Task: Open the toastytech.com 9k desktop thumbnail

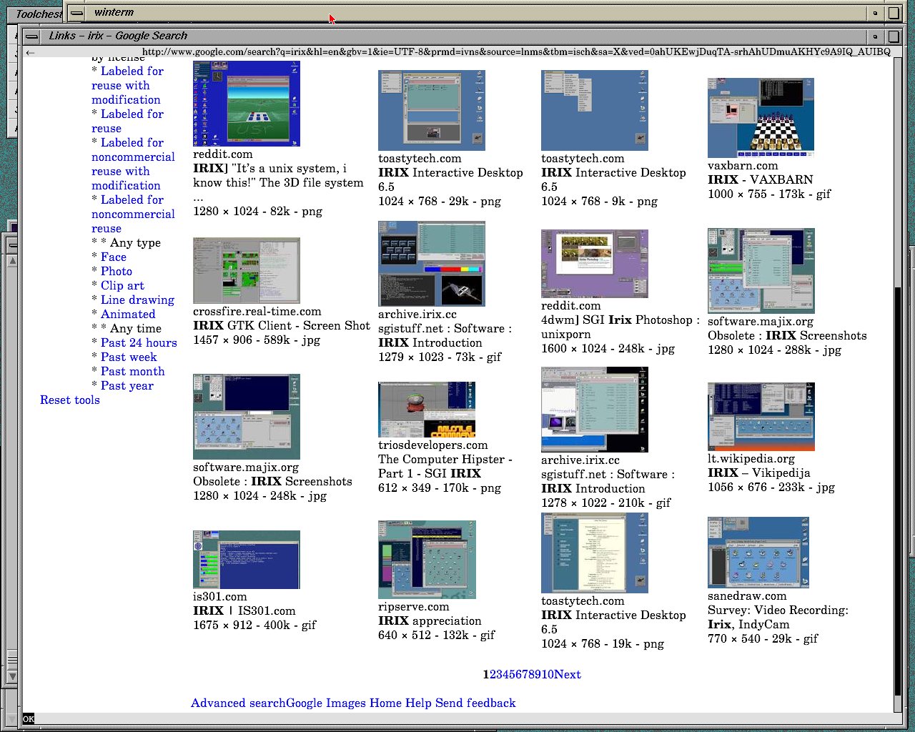Action: pyautogui.click(x=594, y=110)
